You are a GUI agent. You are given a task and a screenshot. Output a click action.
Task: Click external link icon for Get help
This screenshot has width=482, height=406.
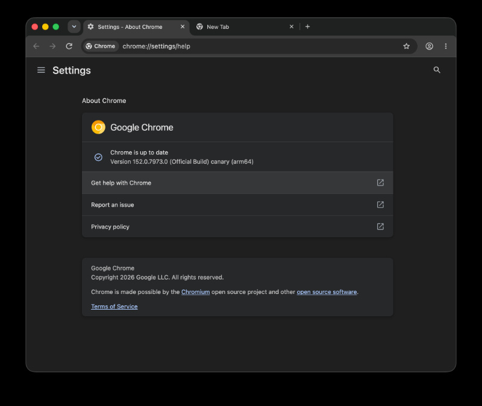[380, 183]
